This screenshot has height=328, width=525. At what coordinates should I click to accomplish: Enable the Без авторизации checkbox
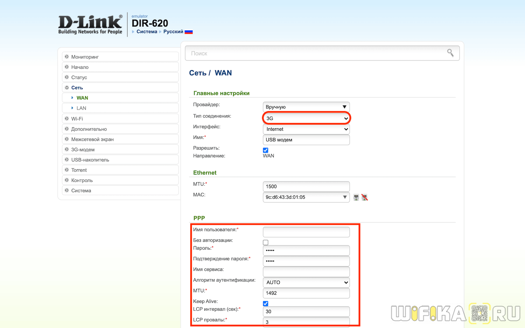tap(266, 242)
